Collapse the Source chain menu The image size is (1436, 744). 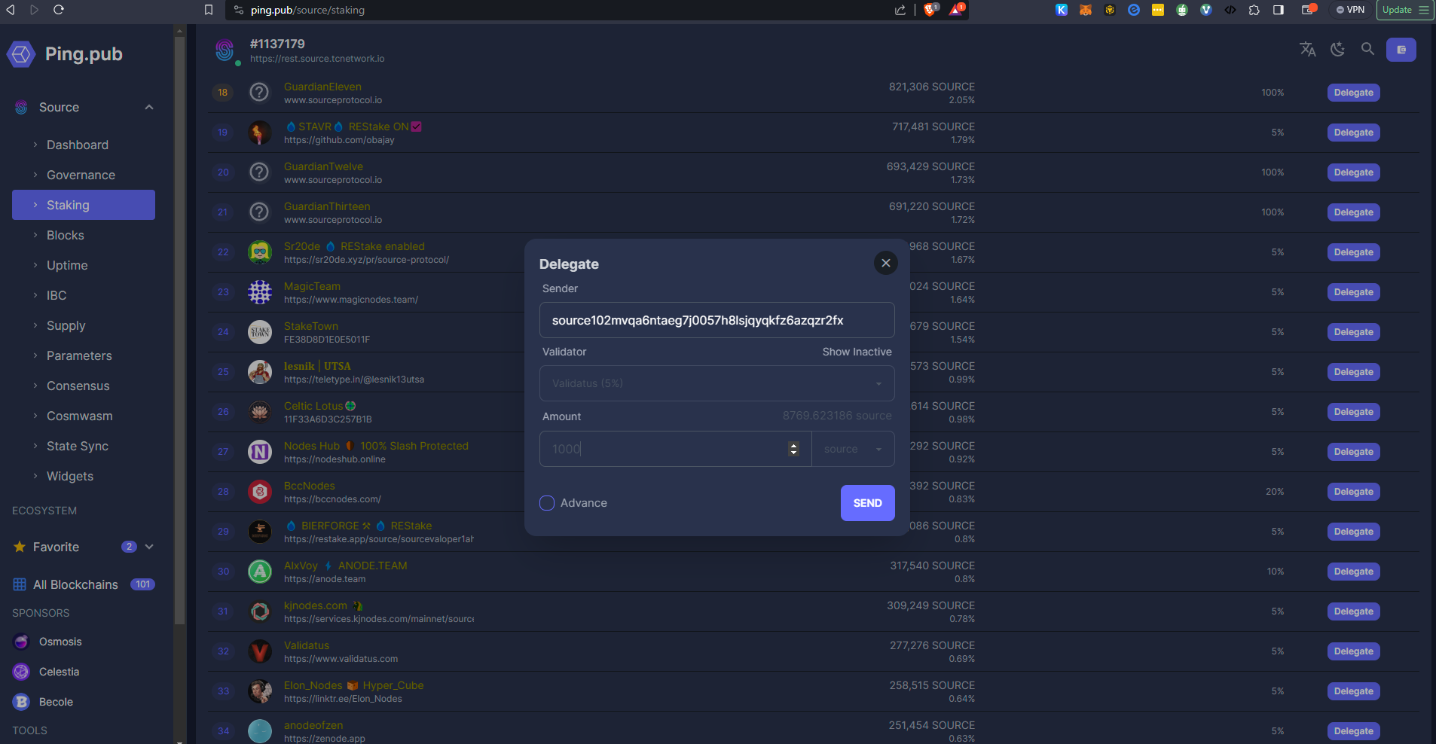pyautogui.click(x=149, y=107)
